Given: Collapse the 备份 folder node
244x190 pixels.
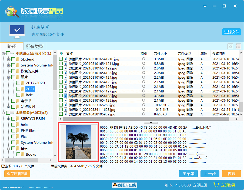Looking at the screenshot, I should (9, 149).
